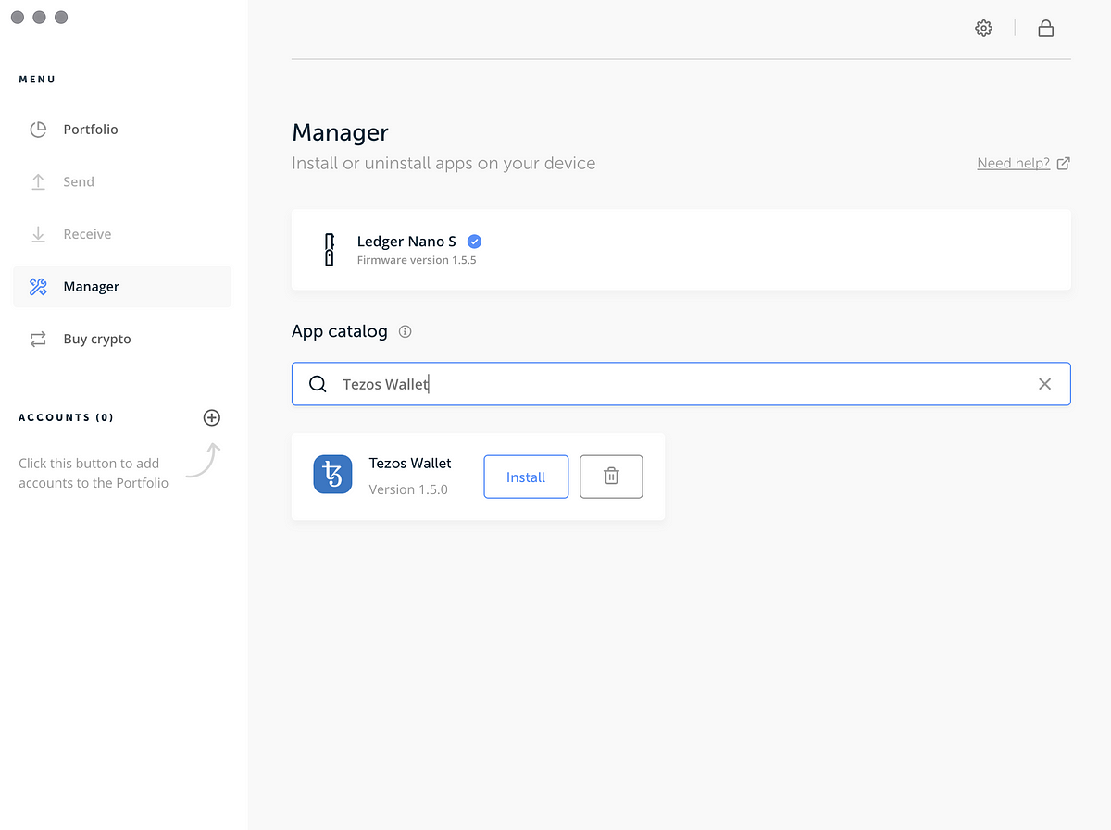Open the Portfolio section
Image resolution: width=1111 pixels, height=830 pixels.
point(90,130)
